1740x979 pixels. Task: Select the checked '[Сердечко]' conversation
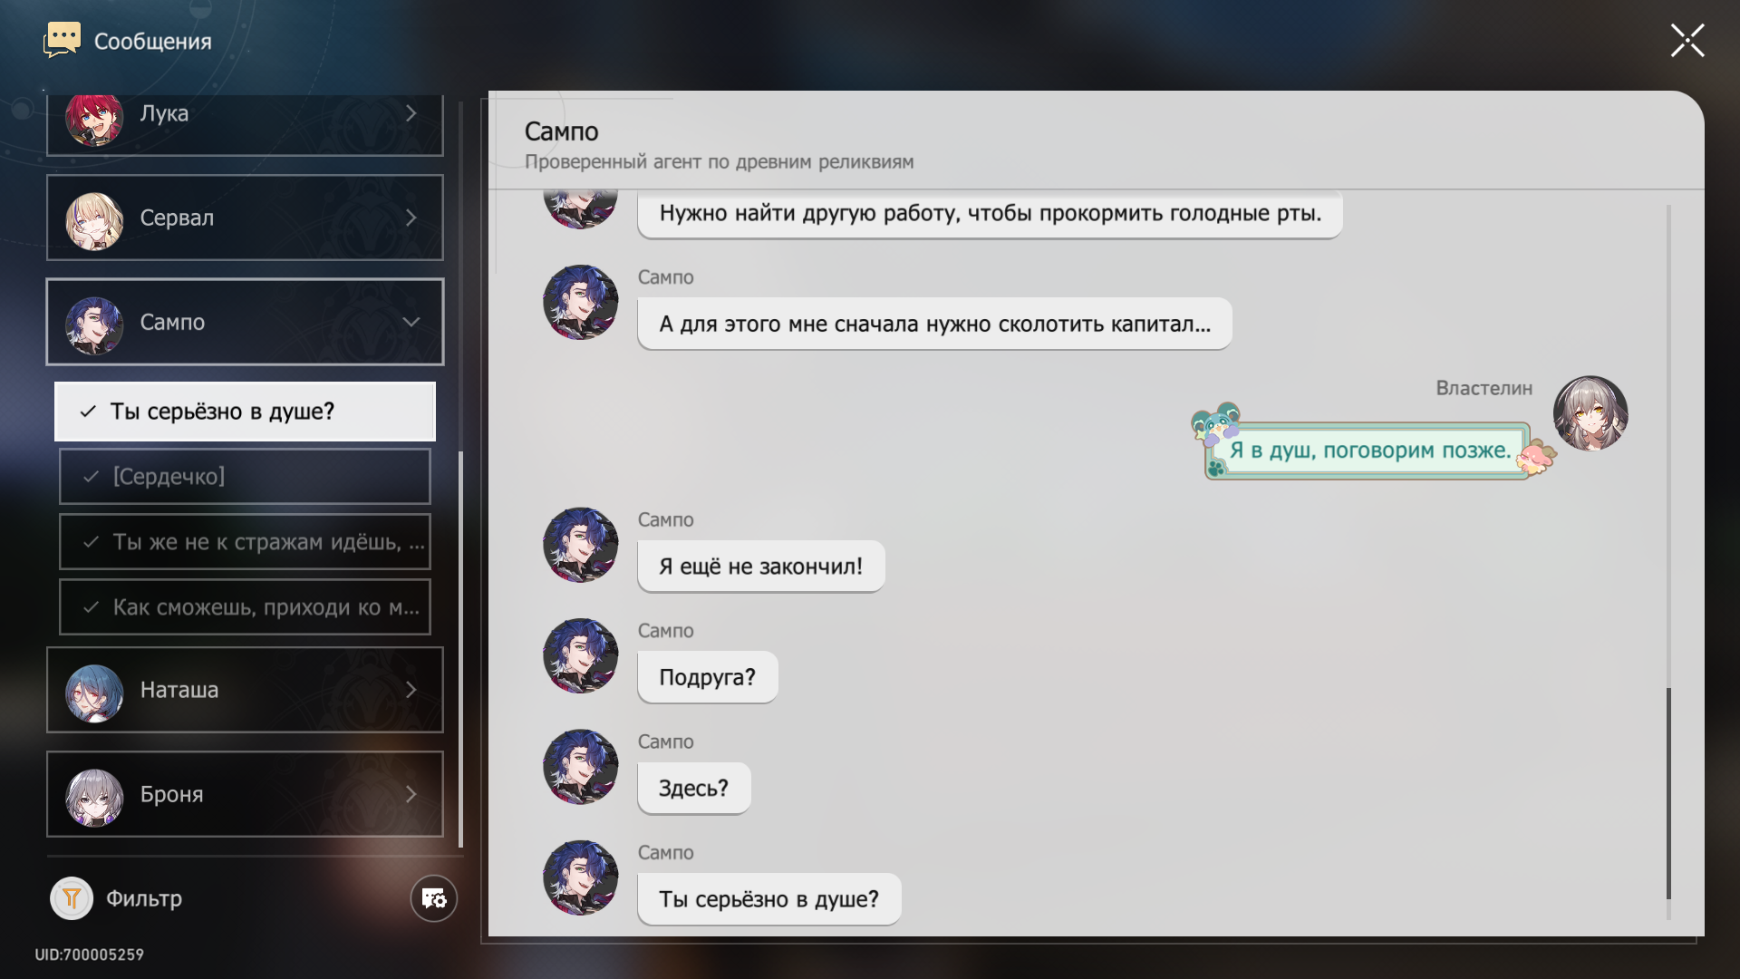pos(245,476)
